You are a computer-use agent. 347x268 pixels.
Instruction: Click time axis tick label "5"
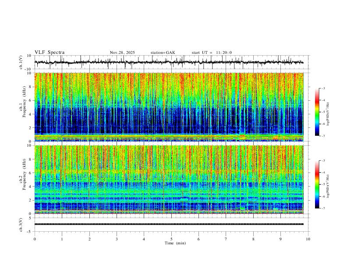[171, 239]
